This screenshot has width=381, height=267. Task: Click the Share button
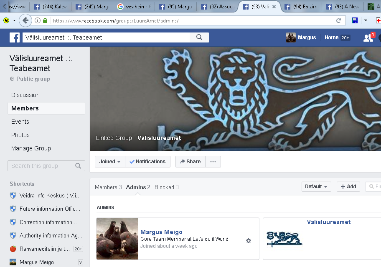(190, 162)
